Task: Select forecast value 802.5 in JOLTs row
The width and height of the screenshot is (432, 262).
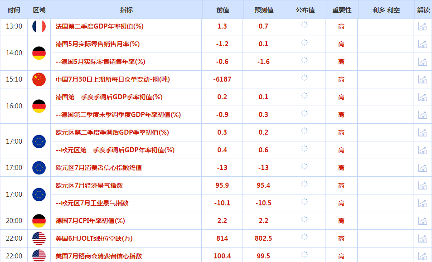Action: click(x=263, y=238)
